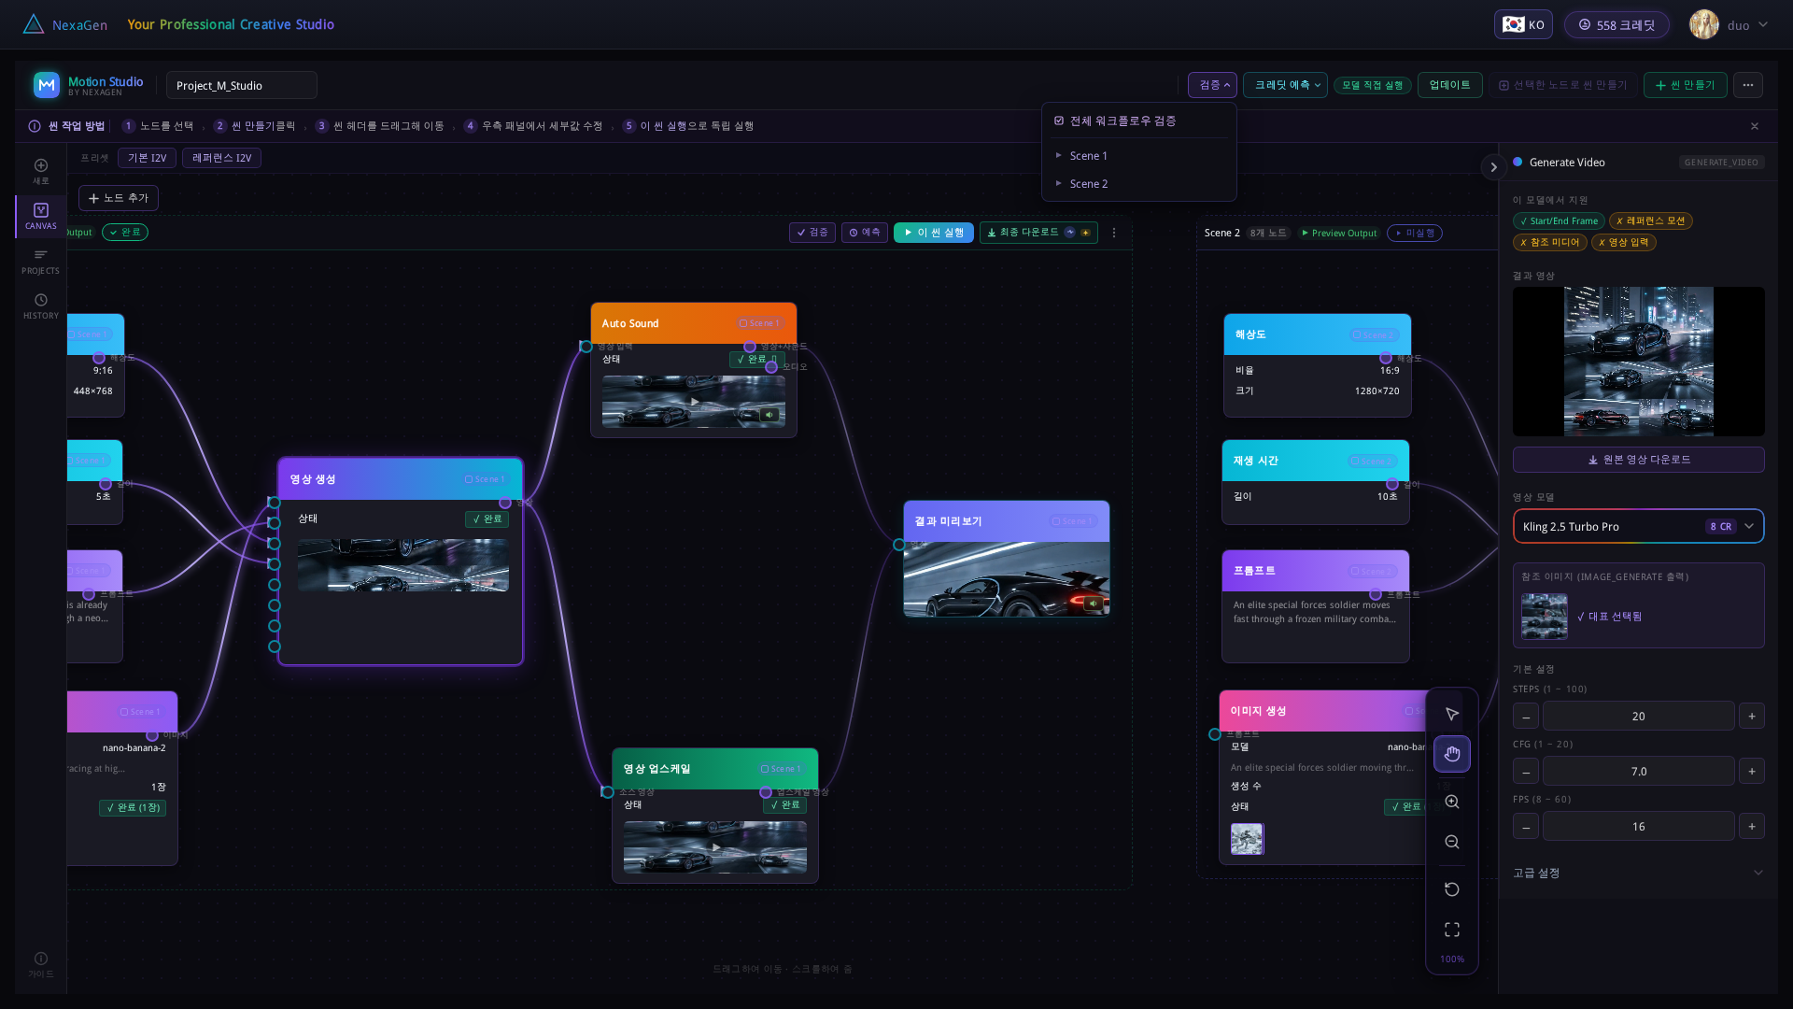The image size is (1793, 1009).
Task: Open the three-dot more menu in header
Action: [1748, 85]
